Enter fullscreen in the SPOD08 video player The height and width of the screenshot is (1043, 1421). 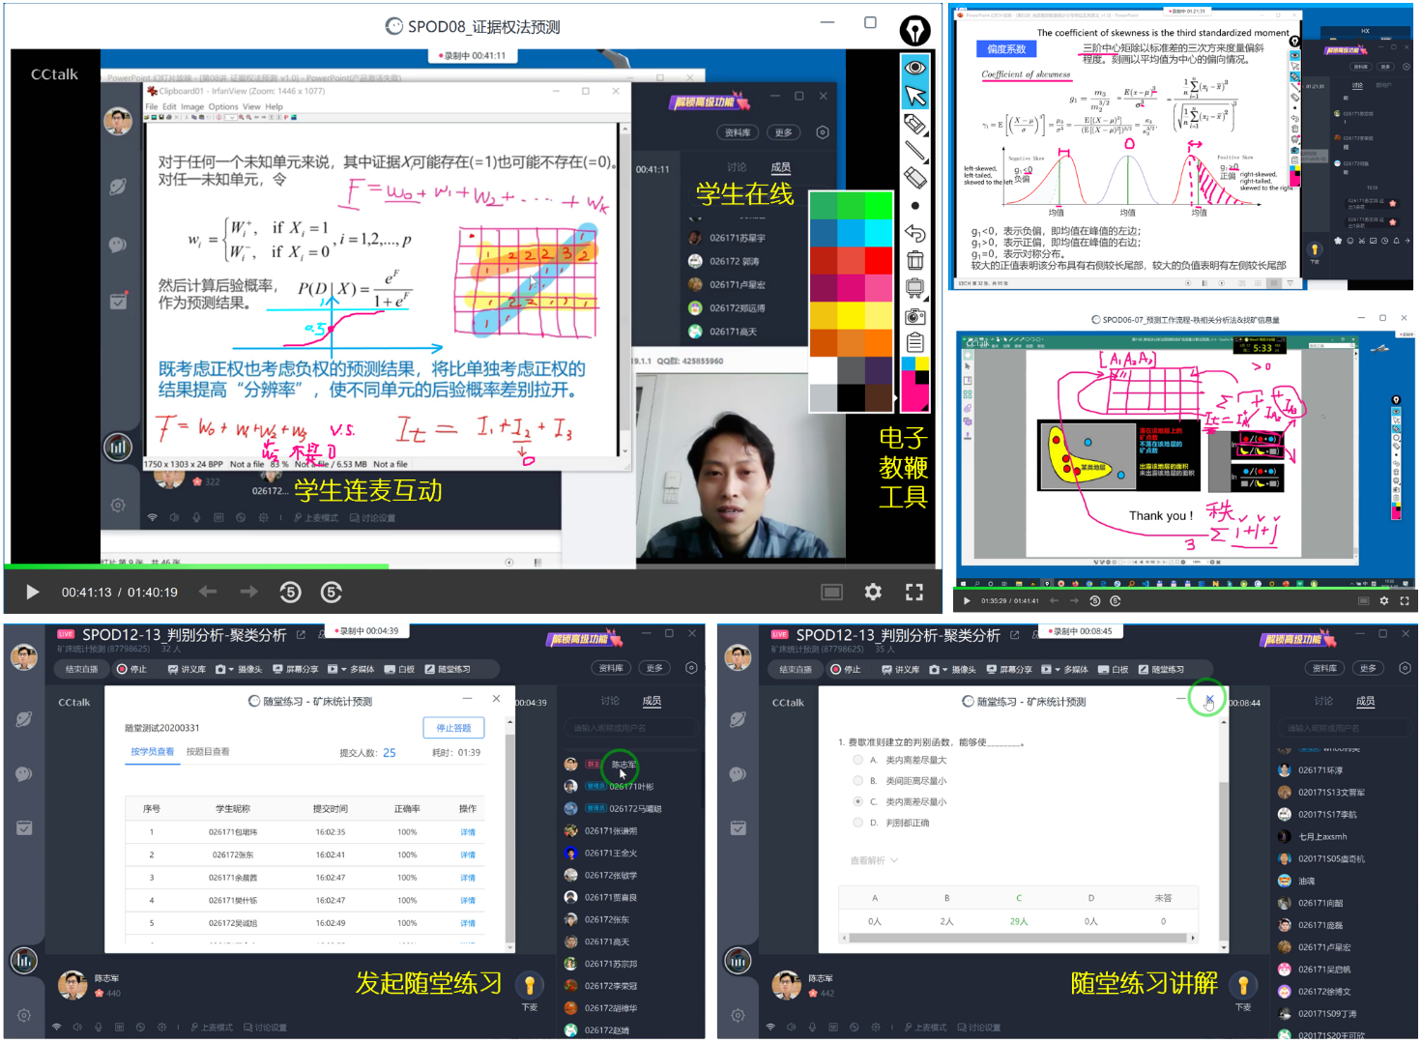tap(913, 592)
